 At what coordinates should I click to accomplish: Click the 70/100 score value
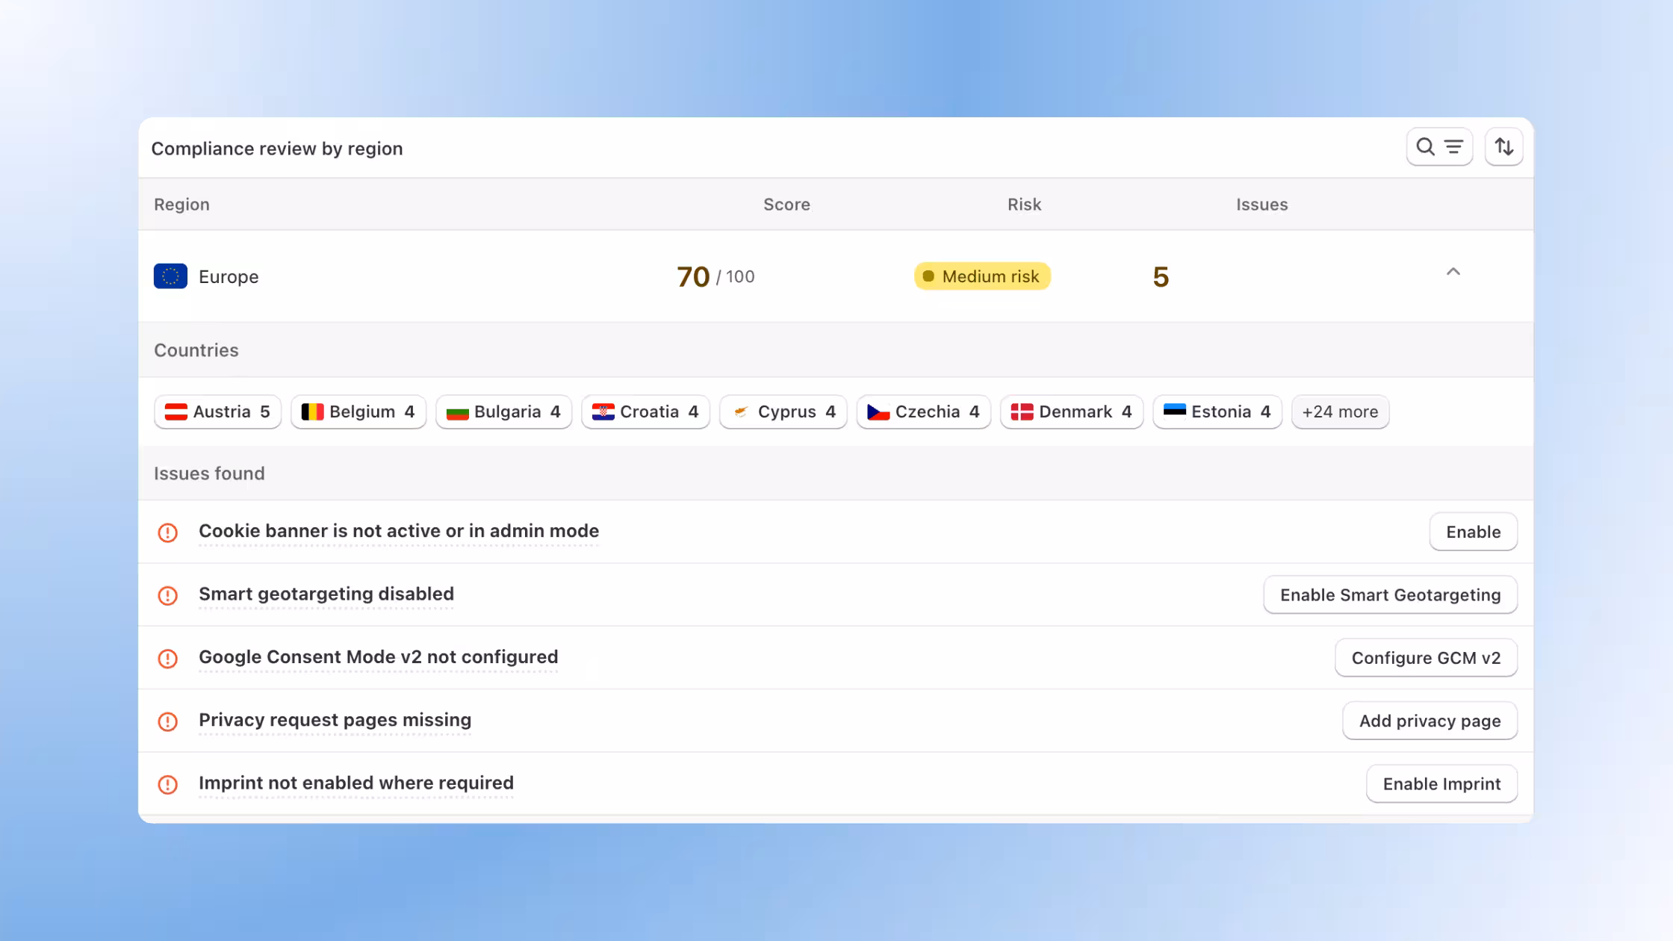[713, 276]
